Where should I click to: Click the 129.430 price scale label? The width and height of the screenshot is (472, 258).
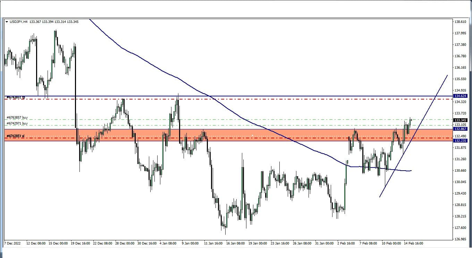[460, 193]
